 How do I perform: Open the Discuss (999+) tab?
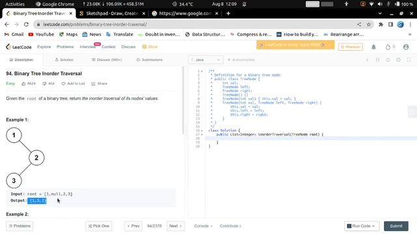point(107,60)
